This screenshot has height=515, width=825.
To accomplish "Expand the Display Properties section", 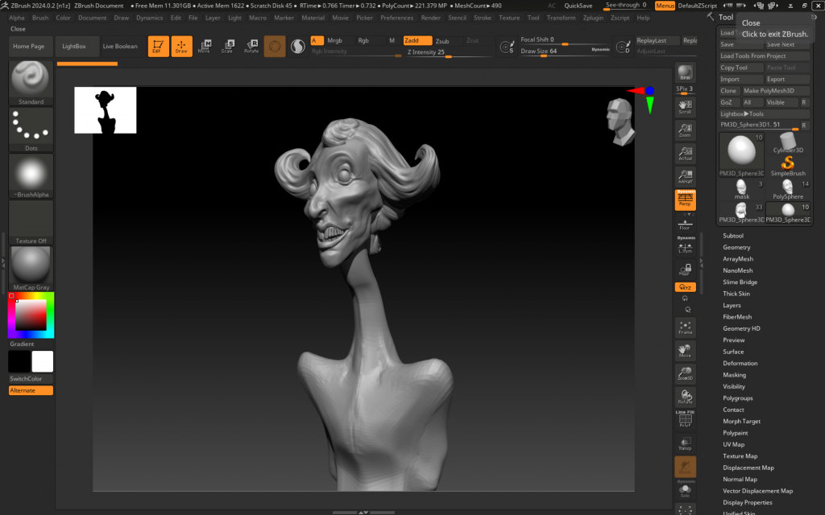I will pos(747,502).
